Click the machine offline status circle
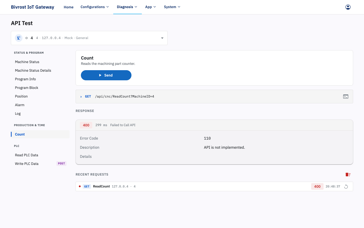The height and width of the screenshot is (228, 364). [27, 38]
